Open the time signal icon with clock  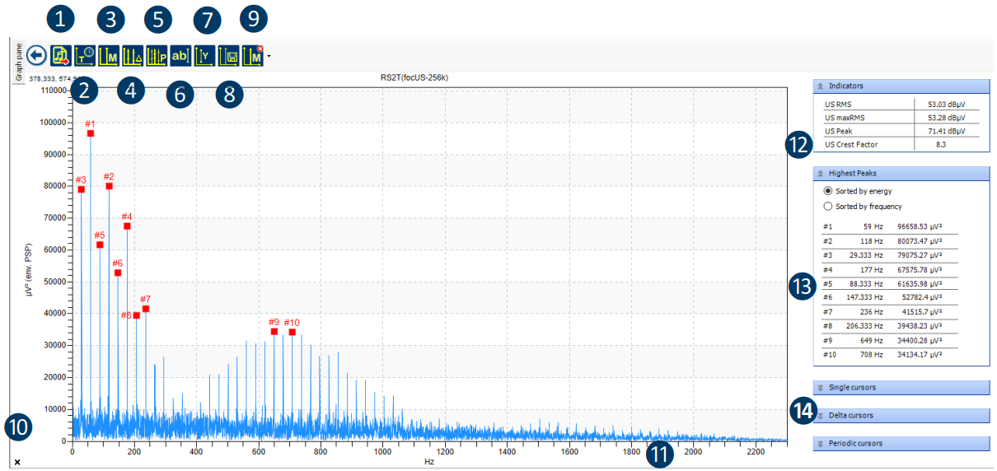click(85, 55)
